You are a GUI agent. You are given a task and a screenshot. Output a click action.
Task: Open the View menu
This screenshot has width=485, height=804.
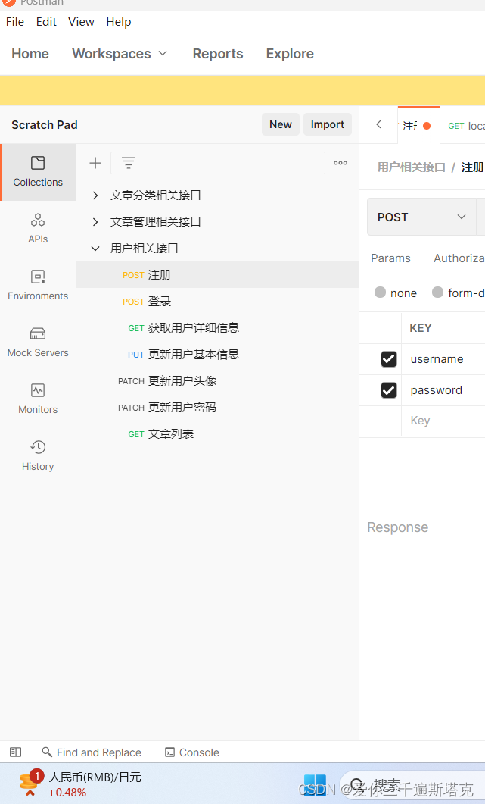pos(81,22)
